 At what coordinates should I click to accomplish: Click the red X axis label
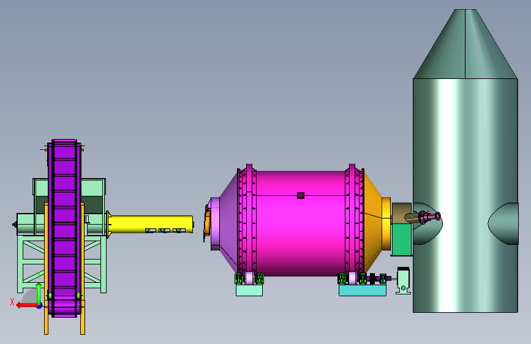12,302
